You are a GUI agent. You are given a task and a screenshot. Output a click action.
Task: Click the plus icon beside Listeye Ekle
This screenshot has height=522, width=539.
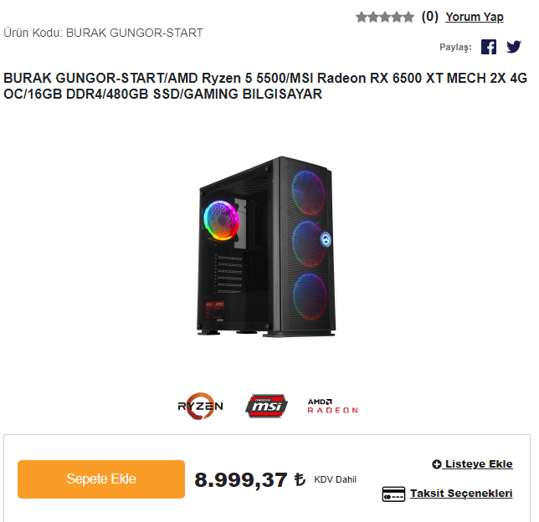click(x=437, y=464)
